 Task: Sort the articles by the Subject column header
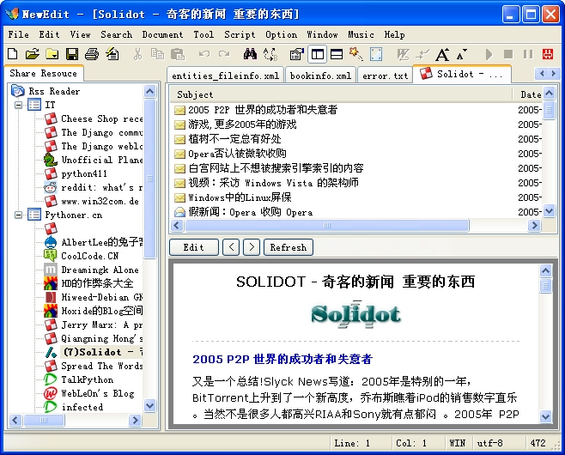coord(343,94)
